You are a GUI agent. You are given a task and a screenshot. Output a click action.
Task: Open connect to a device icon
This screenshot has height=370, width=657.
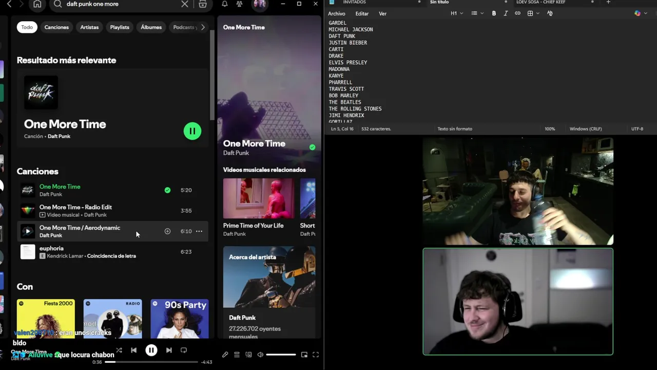(248, 355)
